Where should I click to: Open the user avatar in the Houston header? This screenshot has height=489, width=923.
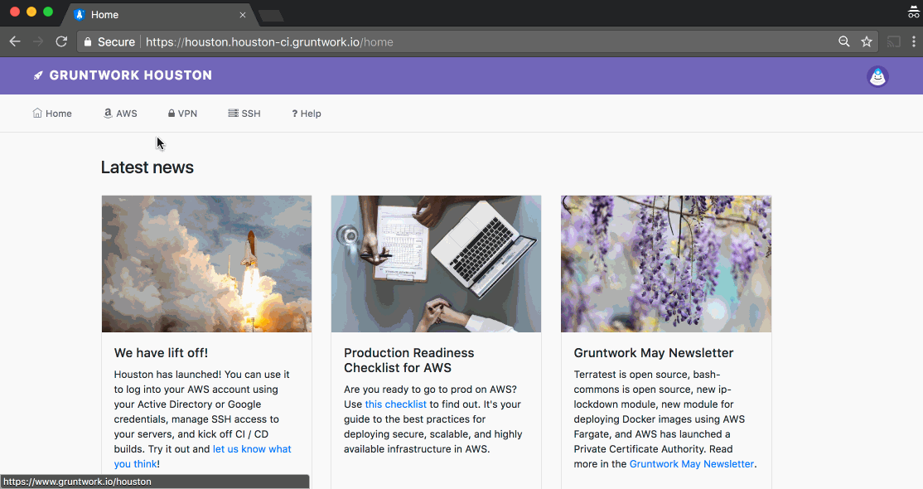pos(877,76)
